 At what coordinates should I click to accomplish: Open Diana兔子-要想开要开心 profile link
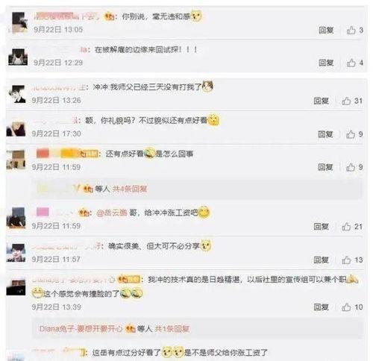81,329
